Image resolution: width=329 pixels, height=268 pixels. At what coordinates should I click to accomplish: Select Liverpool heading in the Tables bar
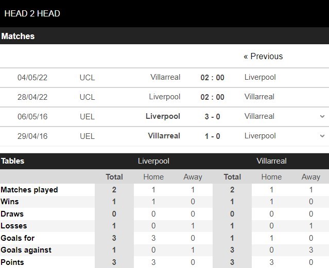[x=153, y=161]
